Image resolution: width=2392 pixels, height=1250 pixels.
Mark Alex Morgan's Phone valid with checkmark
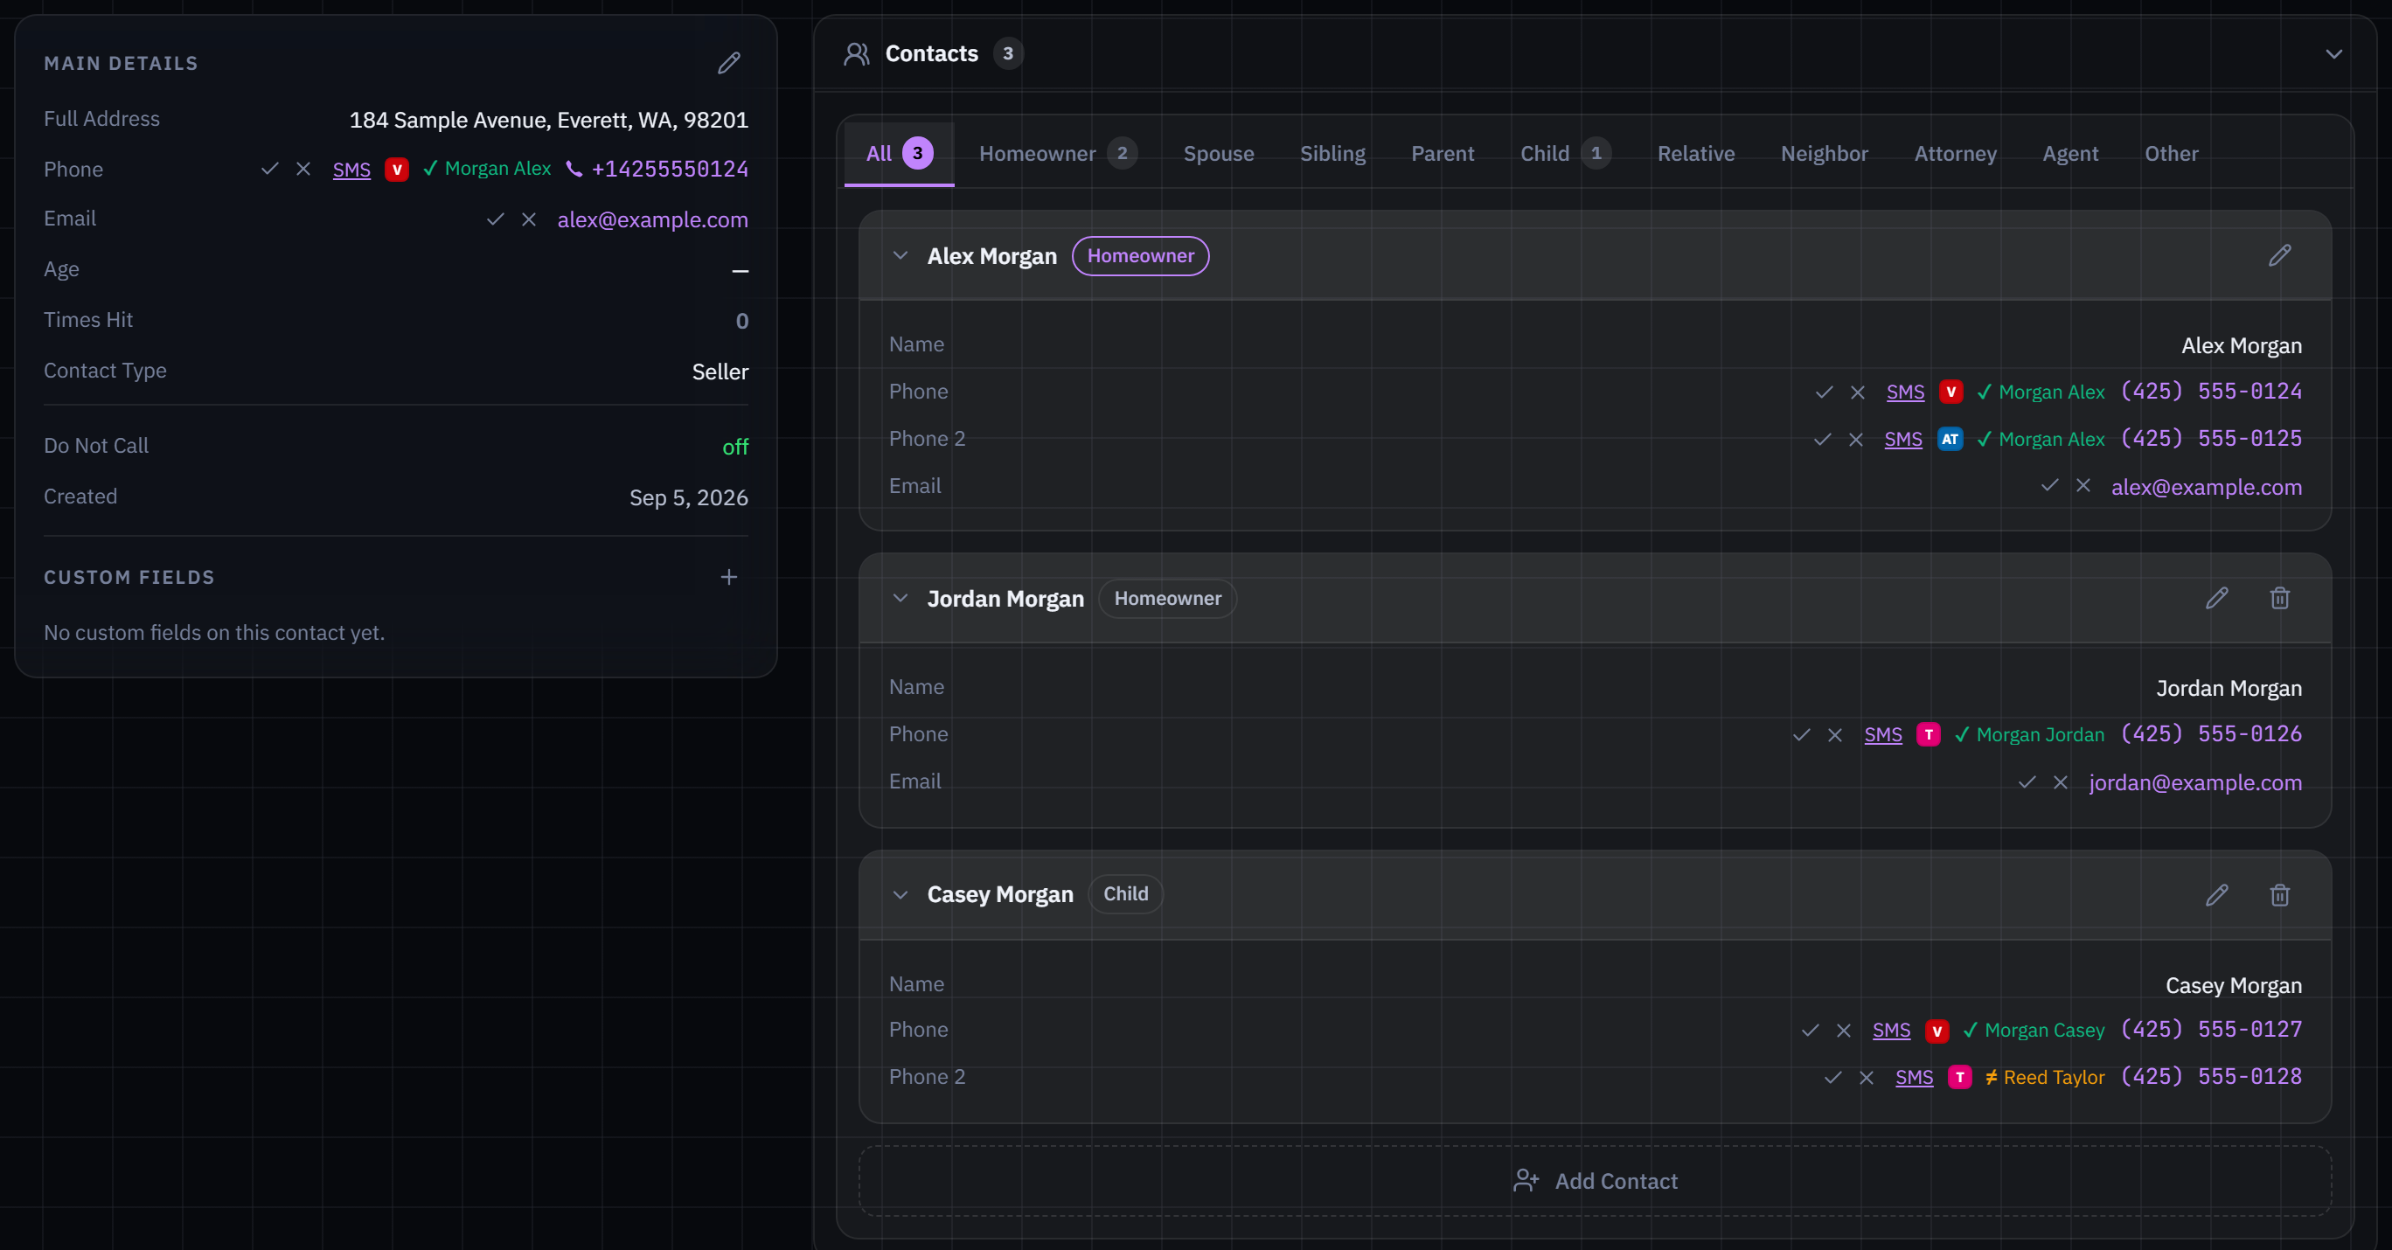click(1825, 392)
